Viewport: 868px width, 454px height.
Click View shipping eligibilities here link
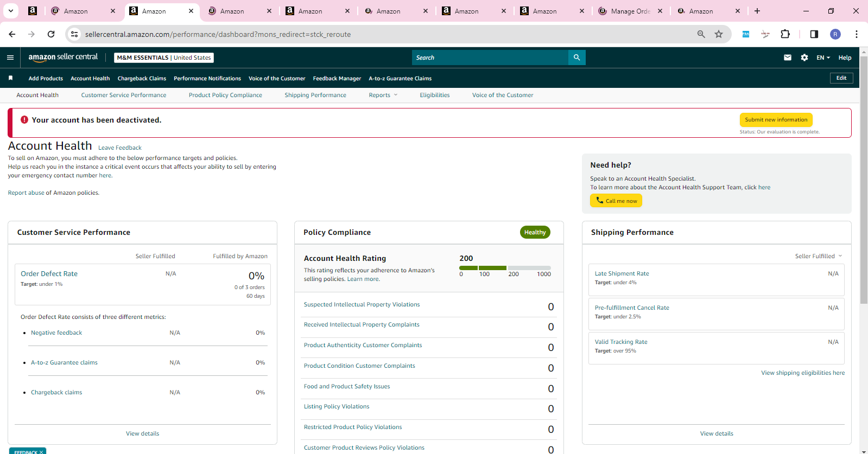803,373
